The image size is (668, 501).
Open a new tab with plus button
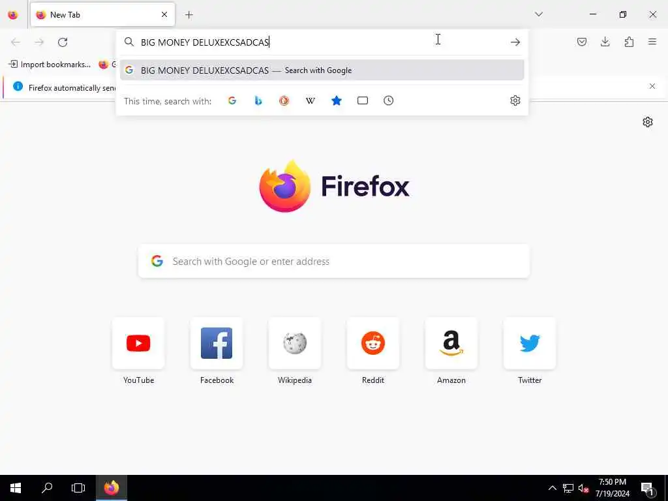pos(189,15)
